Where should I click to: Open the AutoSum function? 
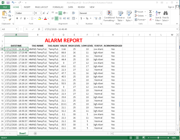coord(150,12)
